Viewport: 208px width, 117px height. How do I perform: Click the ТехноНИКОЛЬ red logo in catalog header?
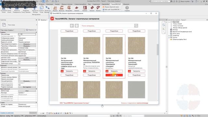click(52, 19)
